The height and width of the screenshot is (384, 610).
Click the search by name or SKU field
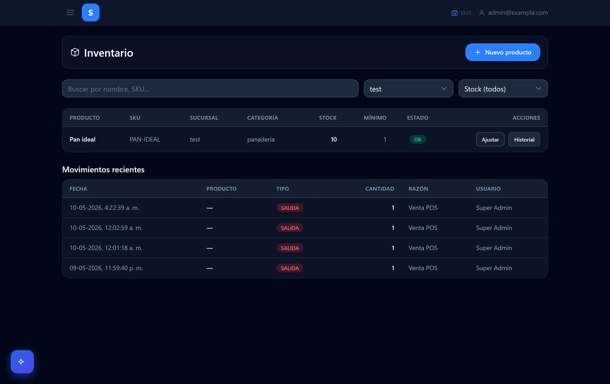click(x=210, y=88)
